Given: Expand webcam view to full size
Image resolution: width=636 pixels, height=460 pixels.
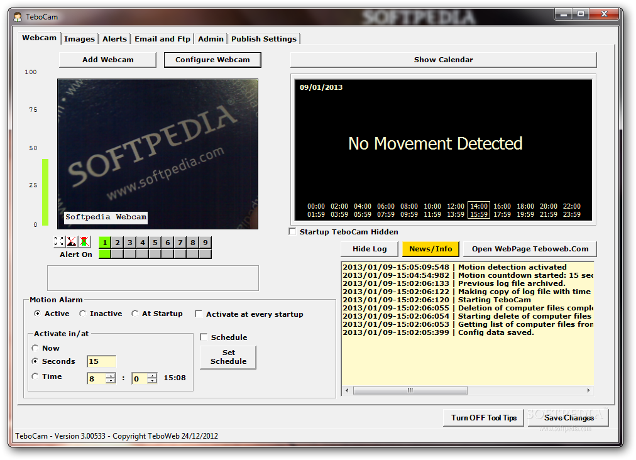Looking at the screenshot, I should pyautogui.click(x=59, y=242).
